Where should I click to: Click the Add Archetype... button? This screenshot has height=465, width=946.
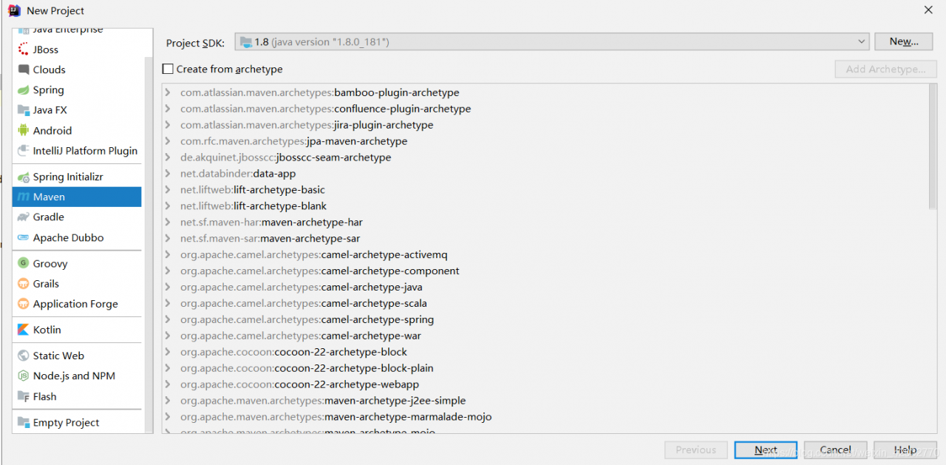point(886,69)
